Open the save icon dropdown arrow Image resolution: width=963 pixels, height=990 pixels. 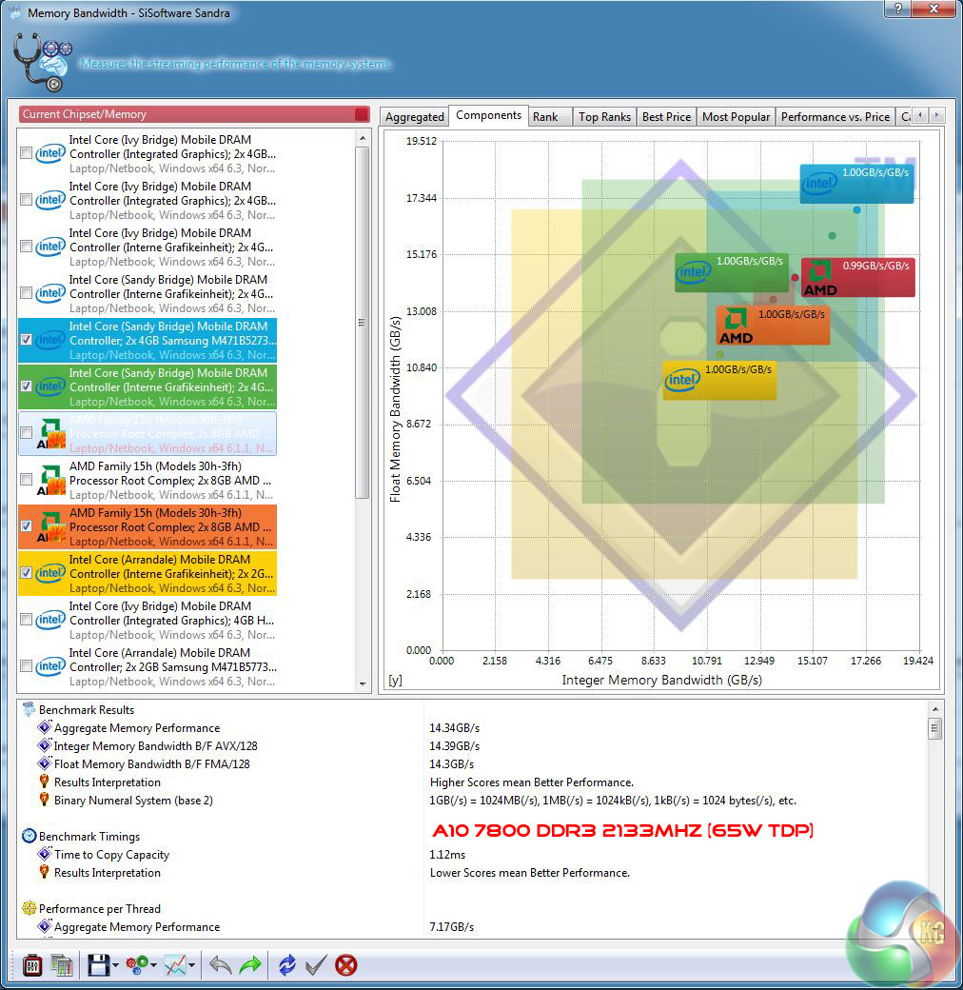click(115, 965)
